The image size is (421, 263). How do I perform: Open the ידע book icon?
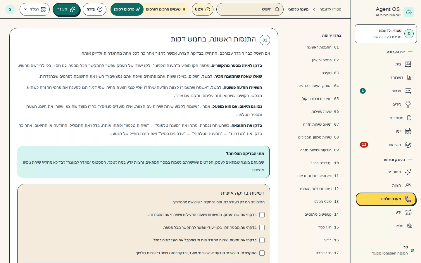point(408,212)
